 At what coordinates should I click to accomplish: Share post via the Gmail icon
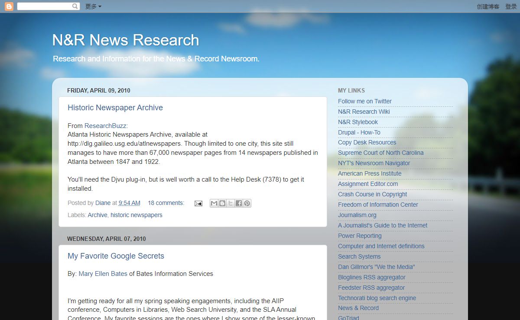(x=214, y=203)
